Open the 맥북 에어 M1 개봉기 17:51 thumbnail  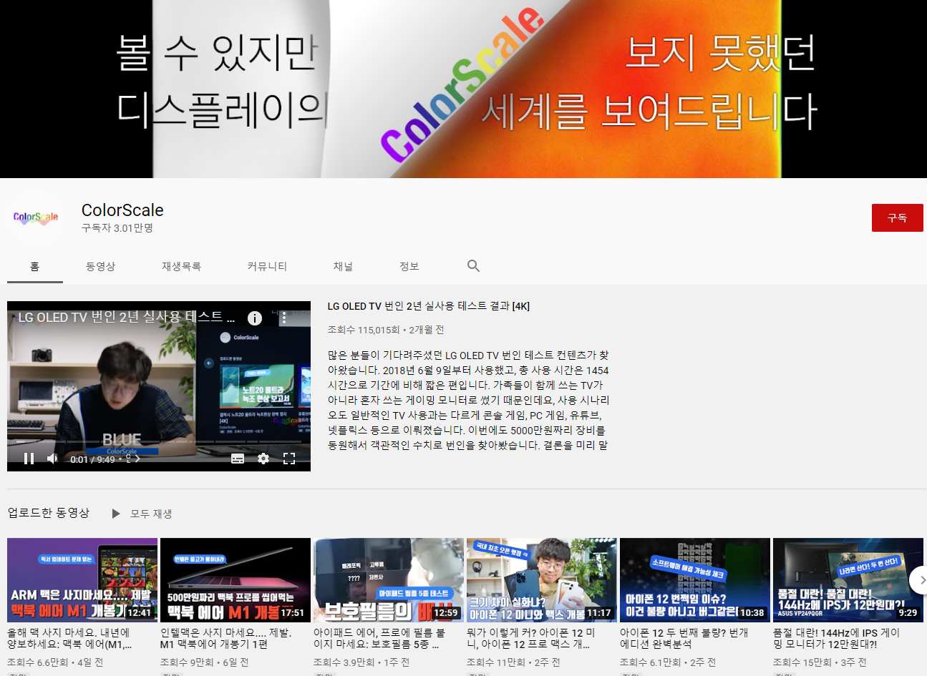point(236,580)
